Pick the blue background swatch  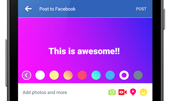[110, 75]
